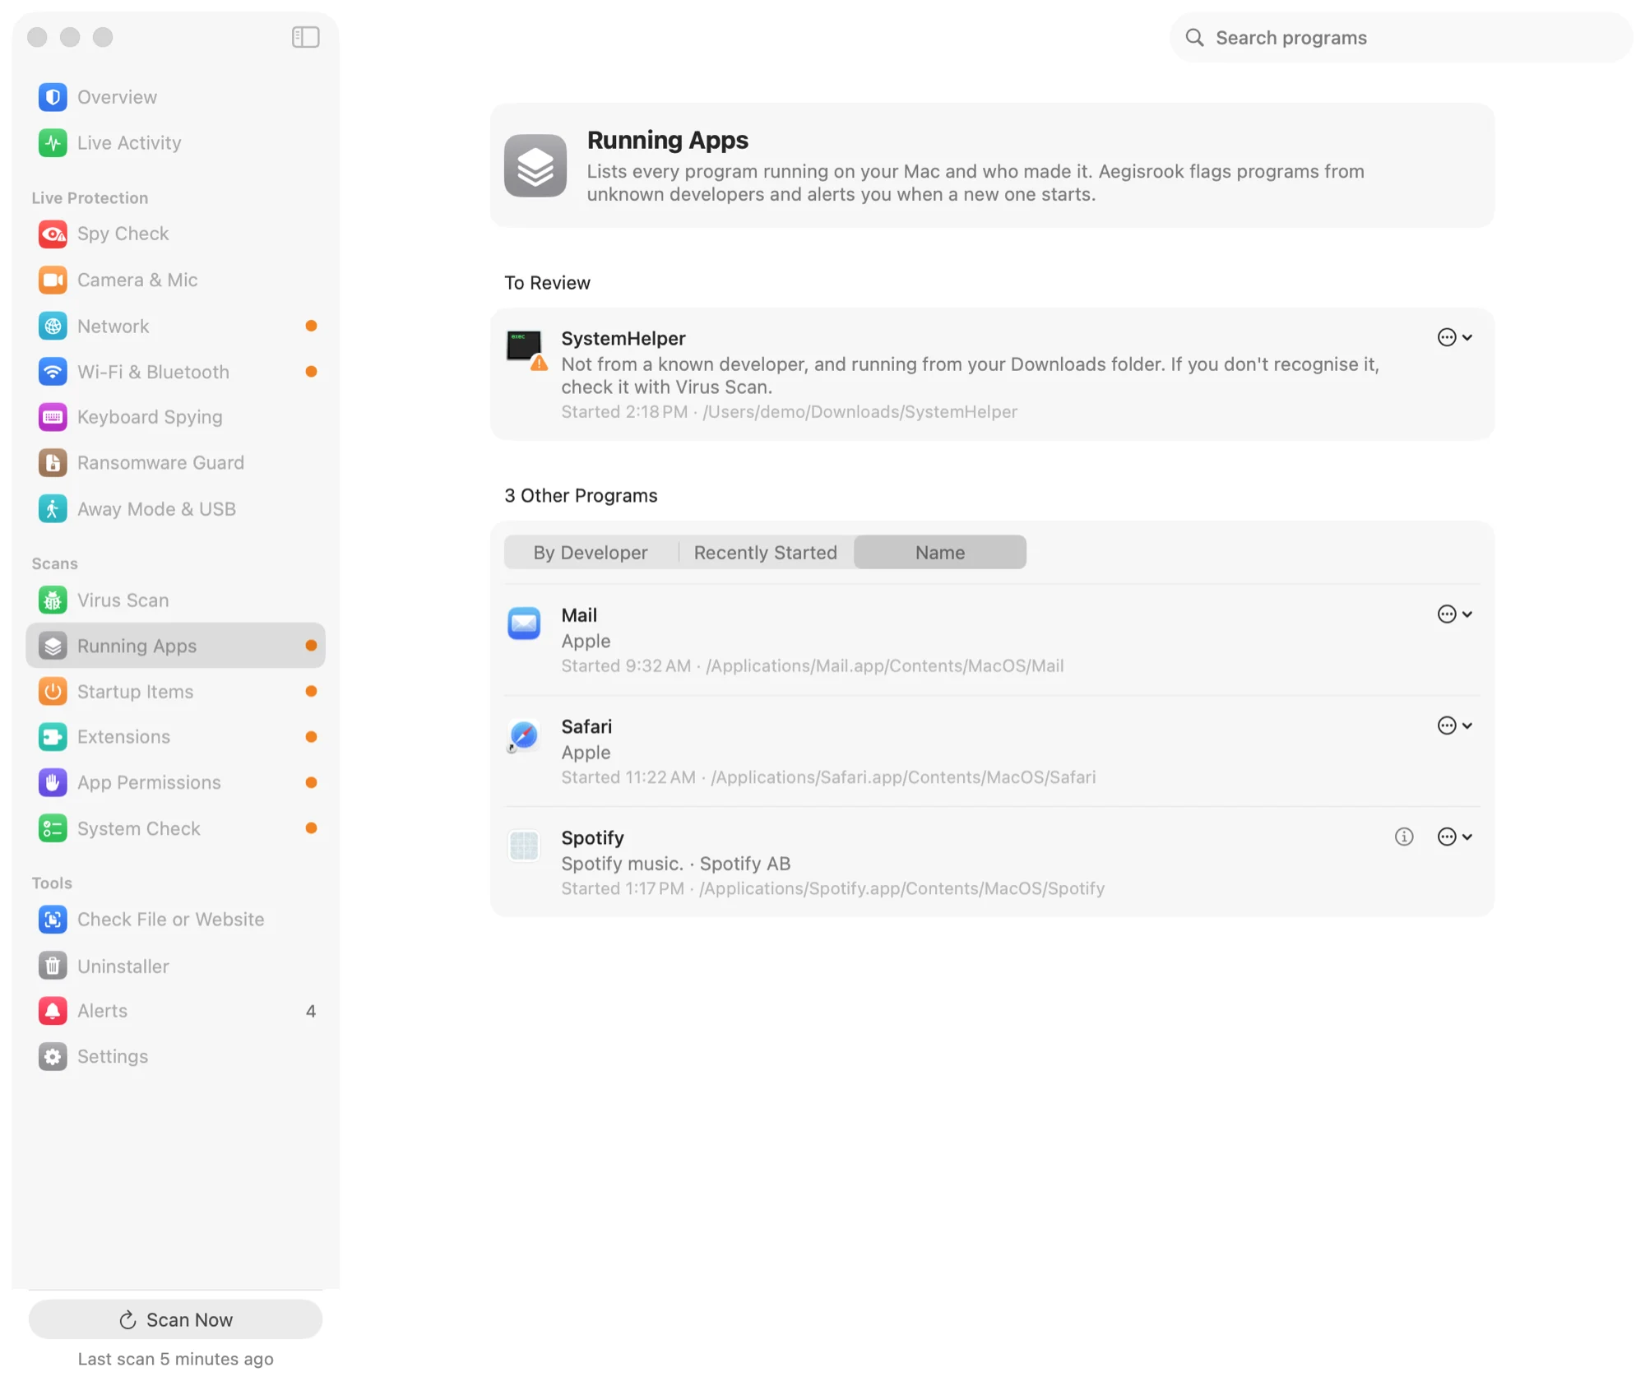Show info for Spotify
The width and height of the screenshot is (1645, 1395).
pyautogui.click(x=1404, y=837)
